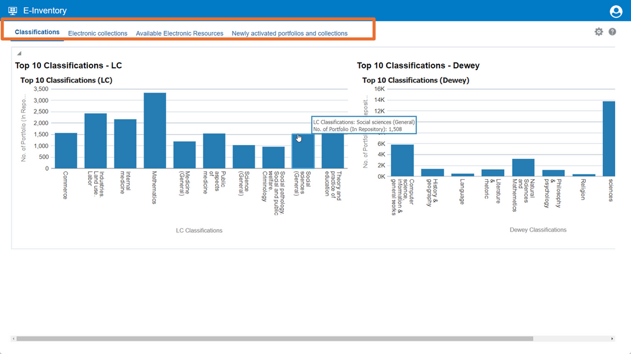Click the Internal medicine bar

tap(125, 144)
